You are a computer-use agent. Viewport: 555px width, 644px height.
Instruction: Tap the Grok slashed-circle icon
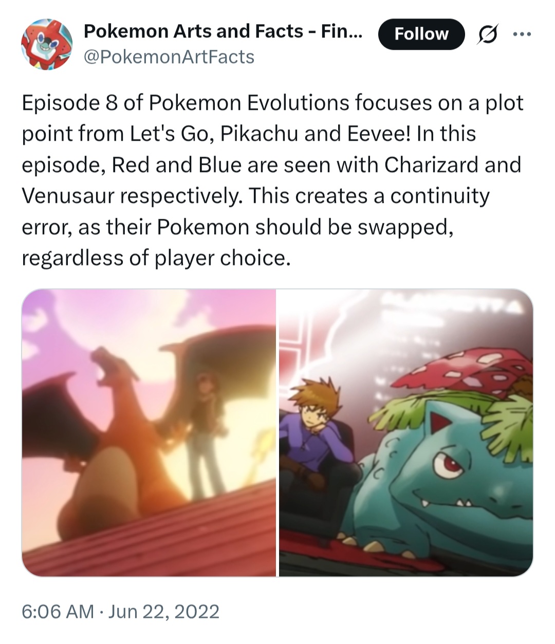coord(488,34)
